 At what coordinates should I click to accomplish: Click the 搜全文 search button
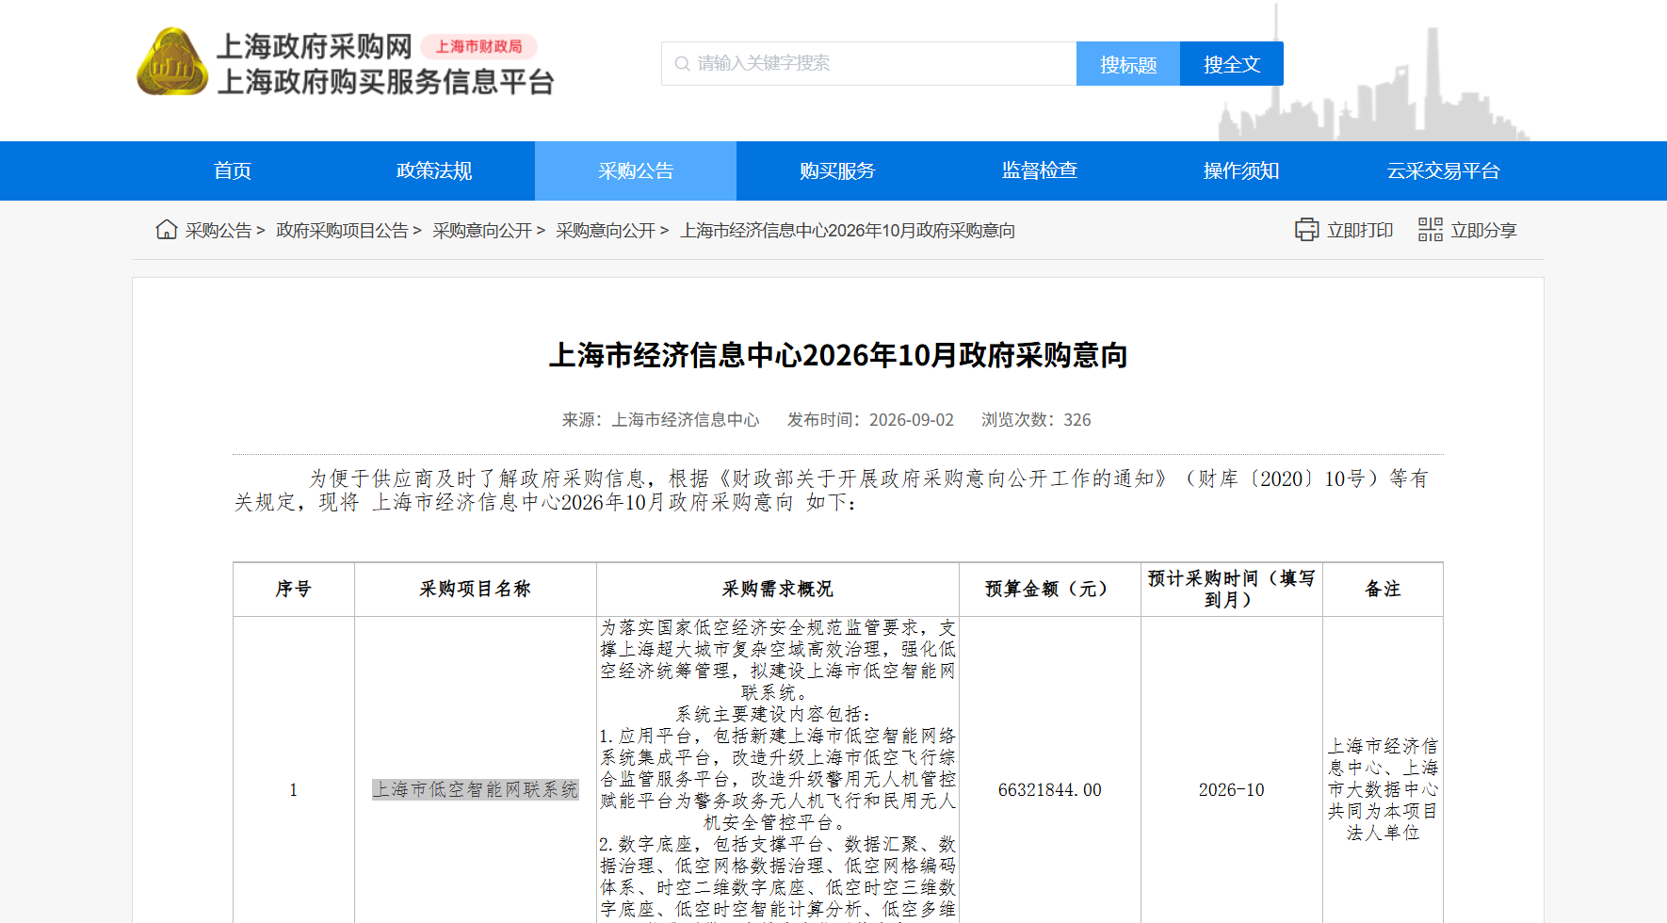(x=1232, y=64)
